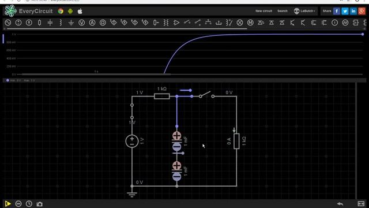Image resolution: width=369 pixels, height=208 pixels.
Task: Expand the LeButch user dropdown
Action: coord(304,11)
